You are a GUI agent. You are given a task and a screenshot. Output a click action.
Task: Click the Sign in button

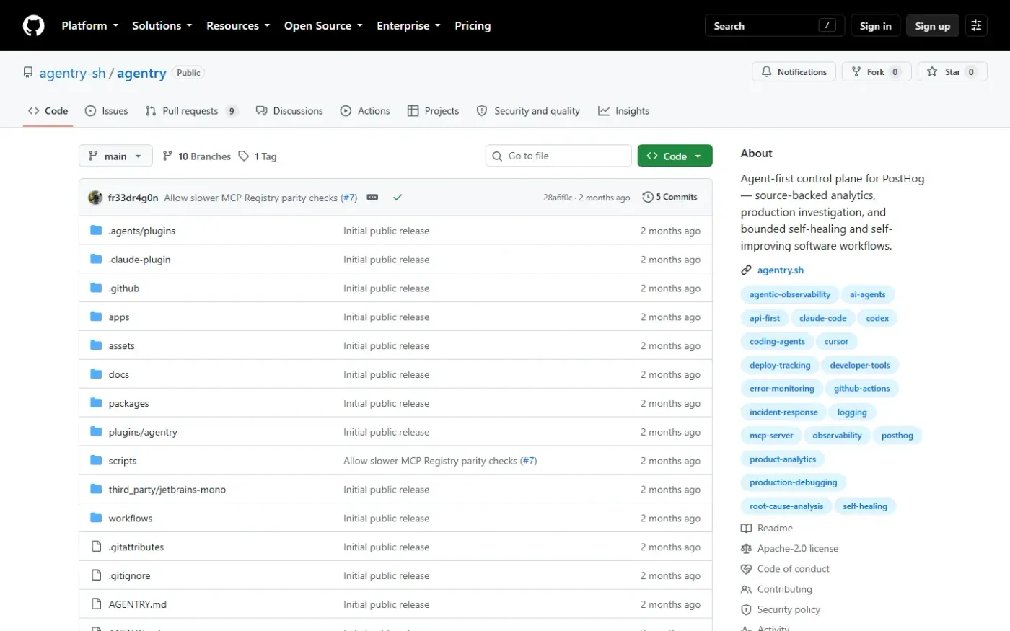click(875, 26)
